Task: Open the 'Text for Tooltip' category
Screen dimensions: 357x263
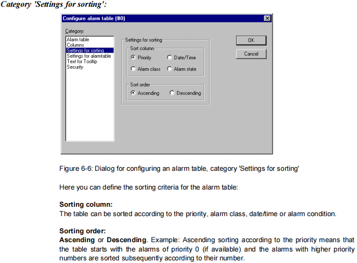Action: point(82,61)
